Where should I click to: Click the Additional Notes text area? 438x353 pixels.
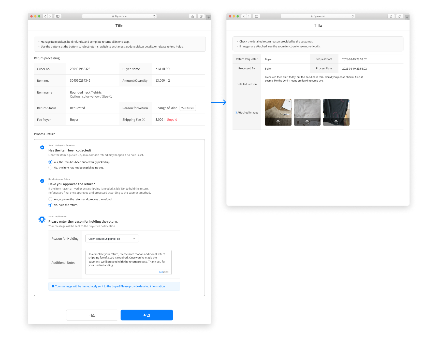click(x=128, y=260)
